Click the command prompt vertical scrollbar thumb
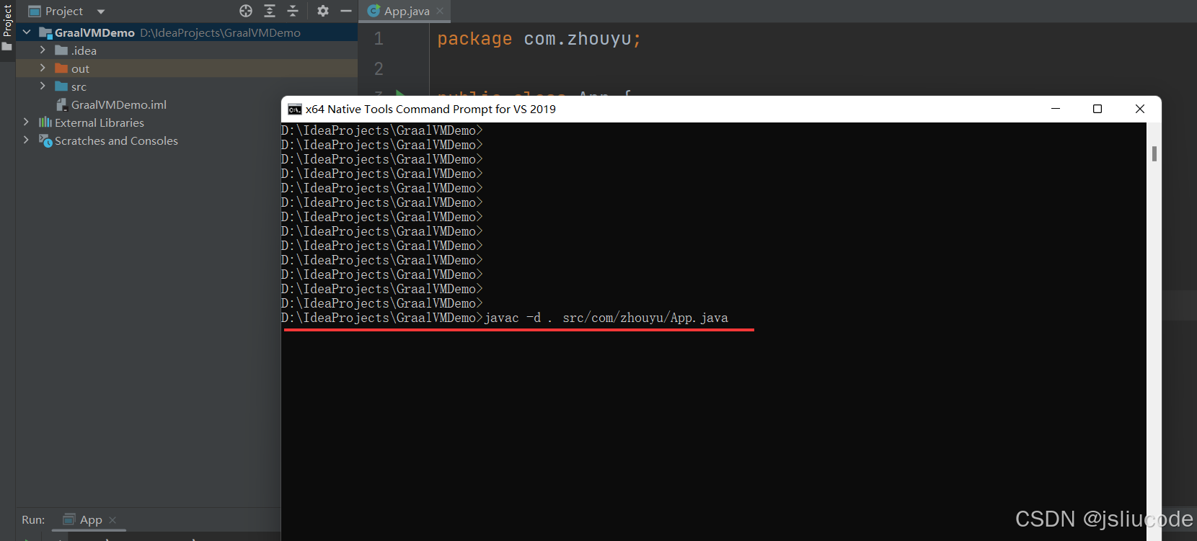 click(x=1154, y=153)
